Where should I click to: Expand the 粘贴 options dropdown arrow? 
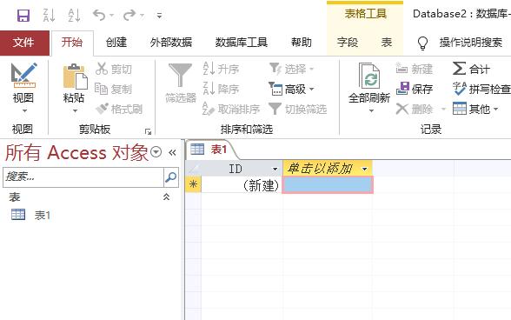point(75,111)
